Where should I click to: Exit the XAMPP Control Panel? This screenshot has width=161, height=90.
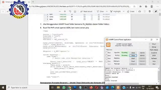tap(154, 64)
